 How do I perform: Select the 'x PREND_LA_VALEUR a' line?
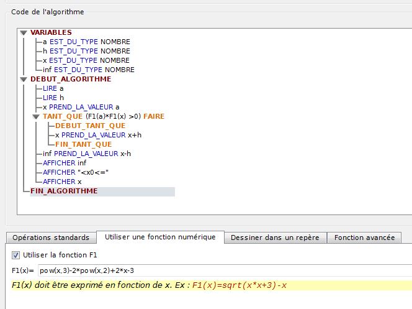(81, 107)
